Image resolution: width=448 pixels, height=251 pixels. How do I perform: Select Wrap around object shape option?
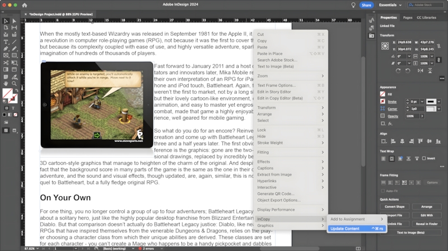point(400,159)
